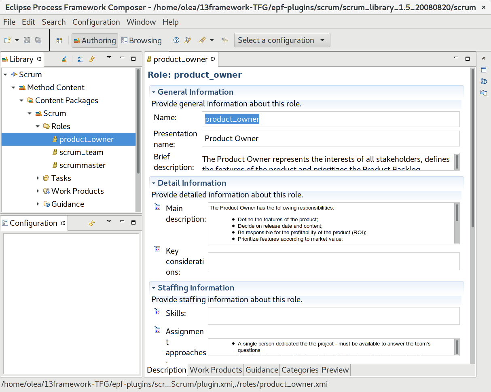Select product_owner role in Library tree
Screen dimensions: 491x392
[68, 139]
